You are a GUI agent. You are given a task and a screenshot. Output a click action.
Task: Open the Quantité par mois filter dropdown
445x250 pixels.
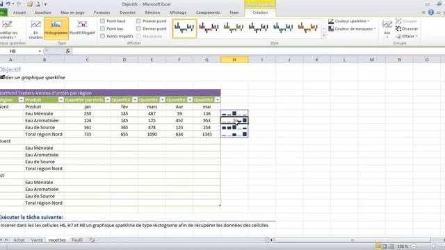coord(107,100)
